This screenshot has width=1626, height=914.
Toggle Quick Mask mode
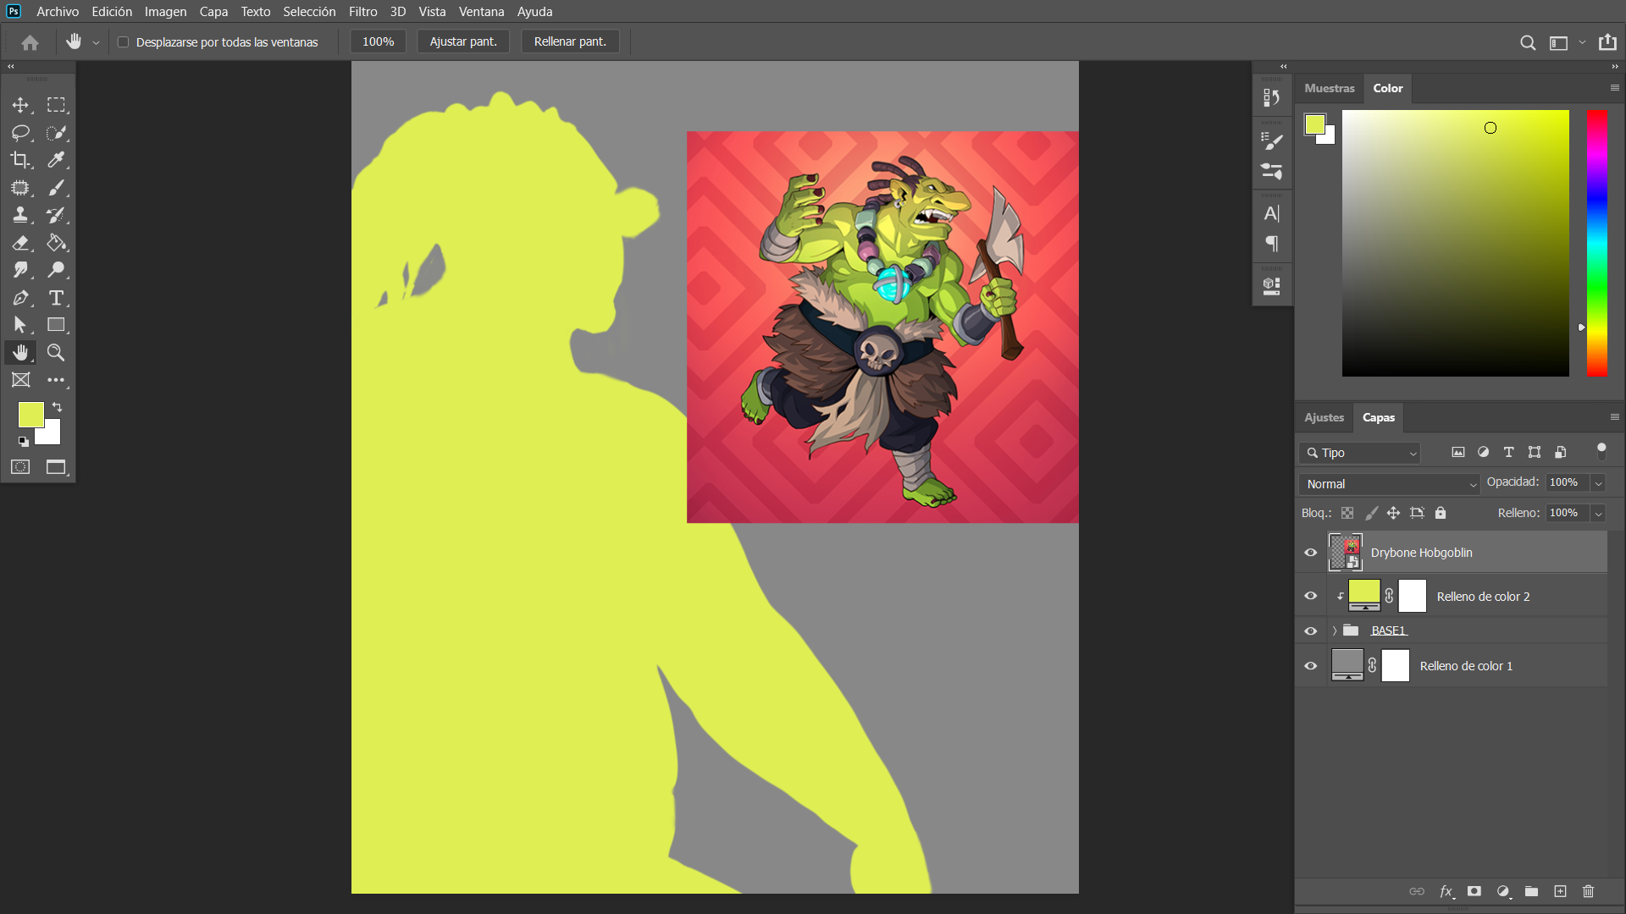click(x=20, y=467)
